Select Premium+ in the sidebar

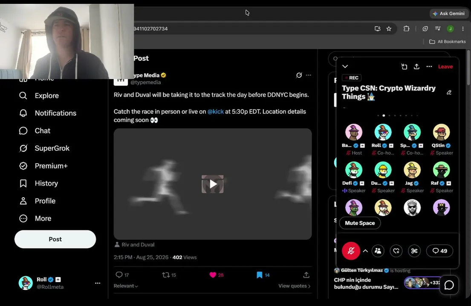pyautogui.click(x=43, y=166)
